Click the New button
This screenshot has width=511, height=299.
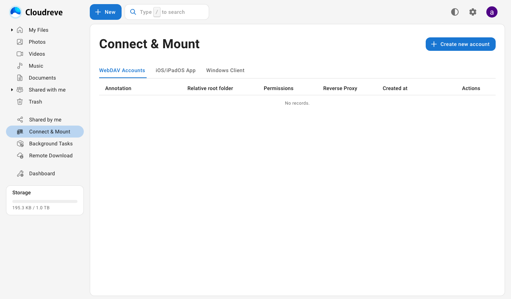point(105,12)
